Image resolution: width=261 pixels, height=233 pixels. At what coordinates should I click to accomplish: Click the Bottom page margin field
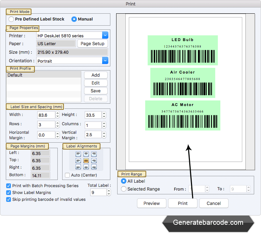tap(40, 175)
